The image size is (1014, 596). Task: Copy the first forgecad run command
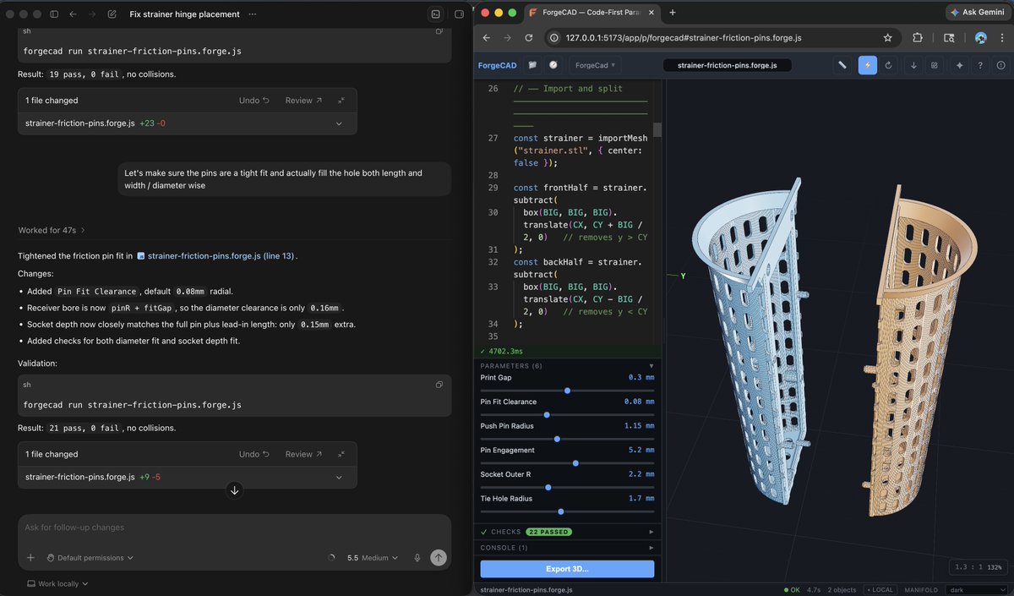[x=439, y=31]
